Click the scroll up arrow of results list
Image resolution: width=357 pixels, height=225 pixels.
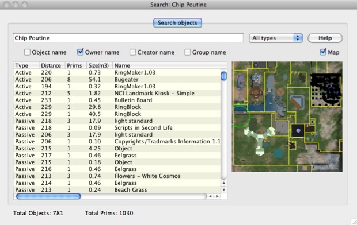[x=224, y=183]
